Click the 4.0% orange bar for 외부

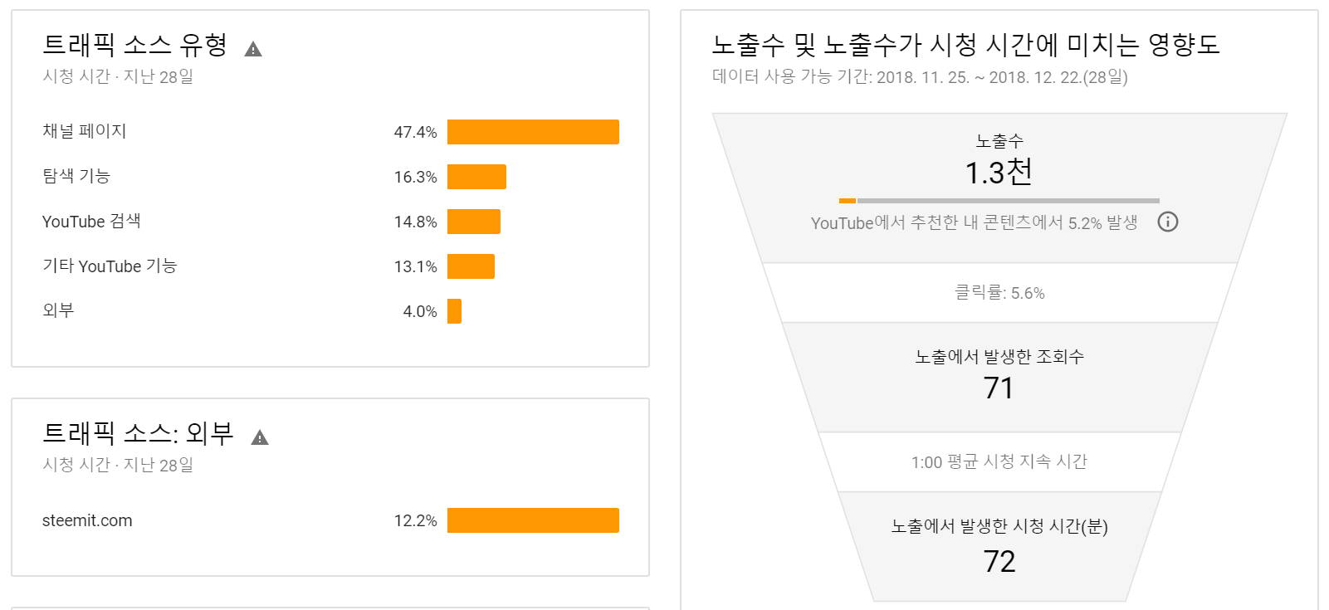(454, 311)
